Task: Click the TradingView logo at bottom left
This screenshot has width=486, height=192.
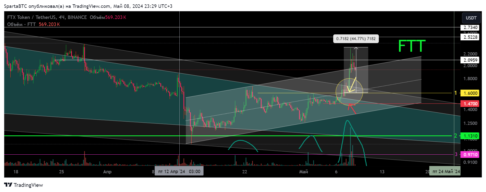Action: (x=24, y=185)
